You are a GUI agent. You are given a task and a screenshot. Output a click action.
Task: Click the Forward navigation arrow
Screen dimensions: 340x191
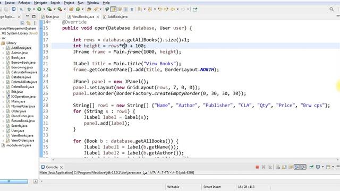coord(183,10)
